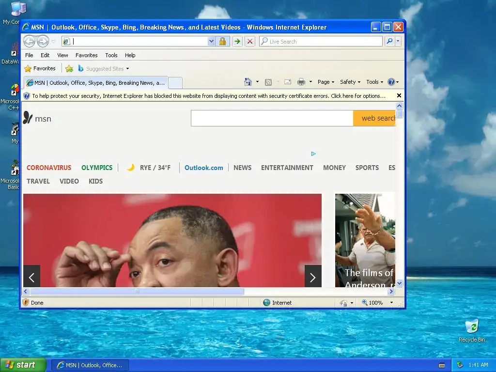Screen dimensions: 496x372
Task: Open the SPORTS section link
Action: click(x=367, y=168)
